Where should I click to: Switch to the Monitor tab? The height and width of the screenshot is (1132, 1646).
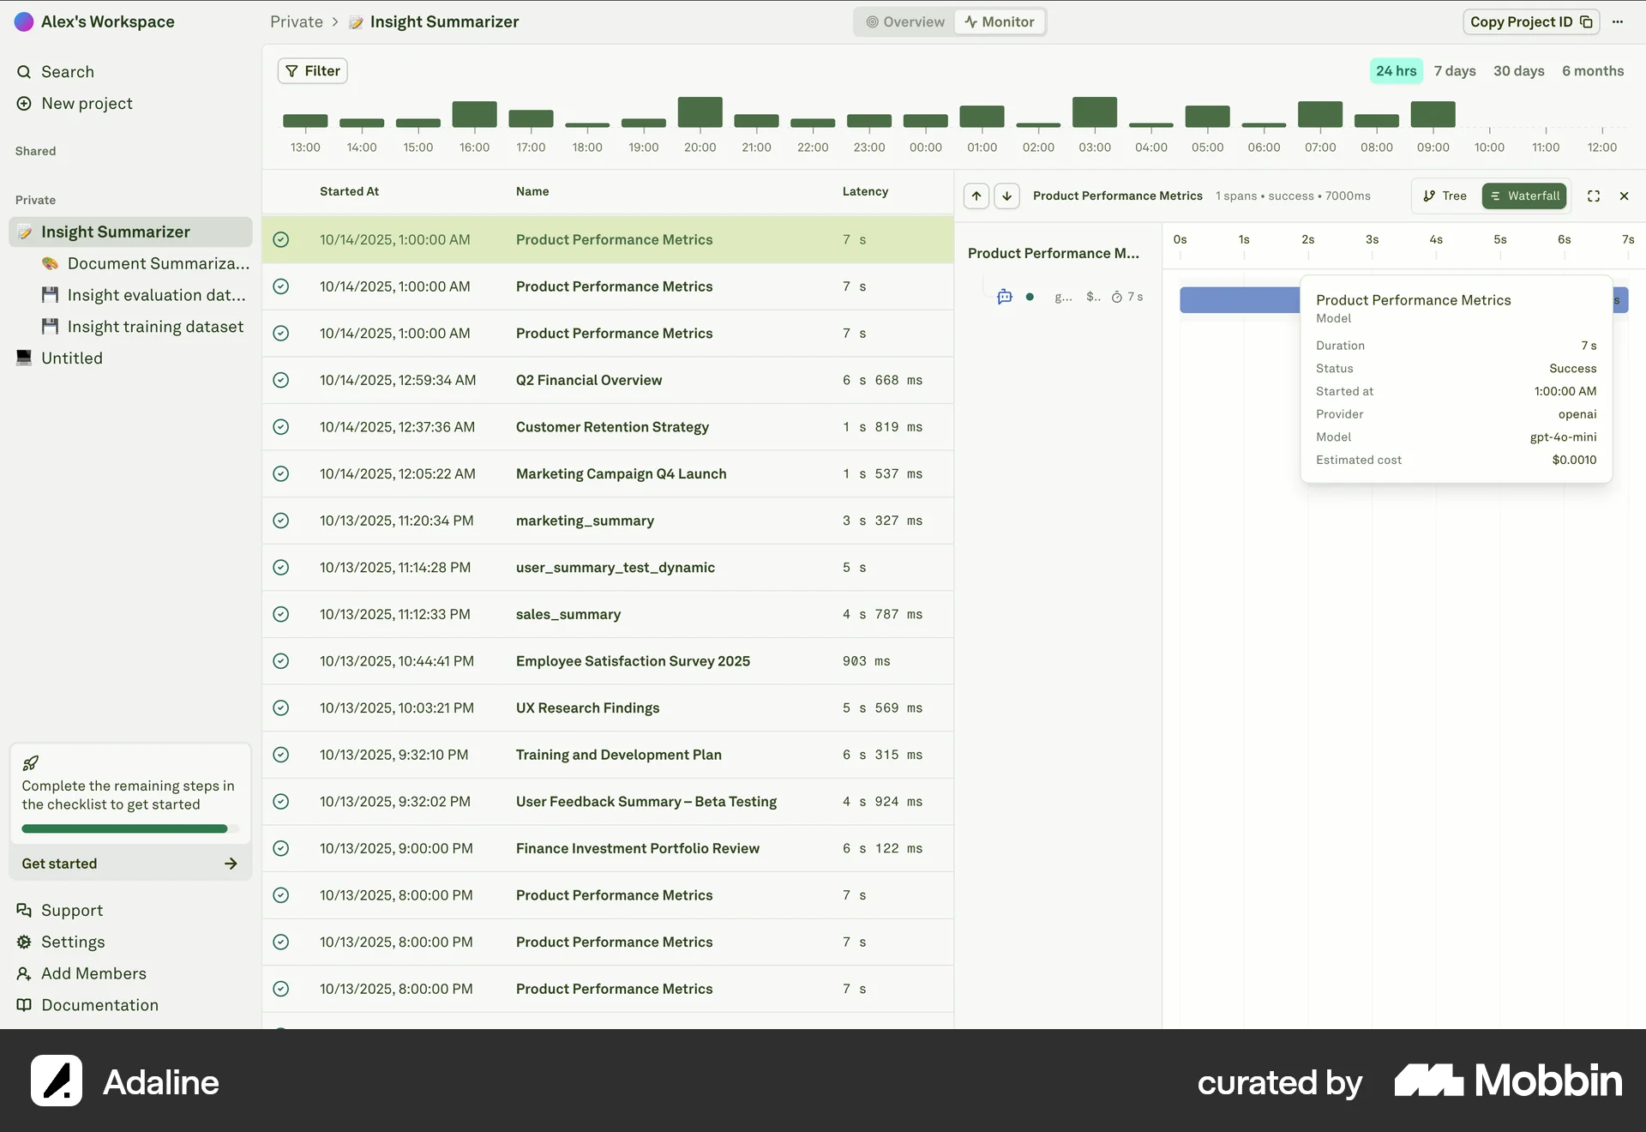coord(1000,21)
